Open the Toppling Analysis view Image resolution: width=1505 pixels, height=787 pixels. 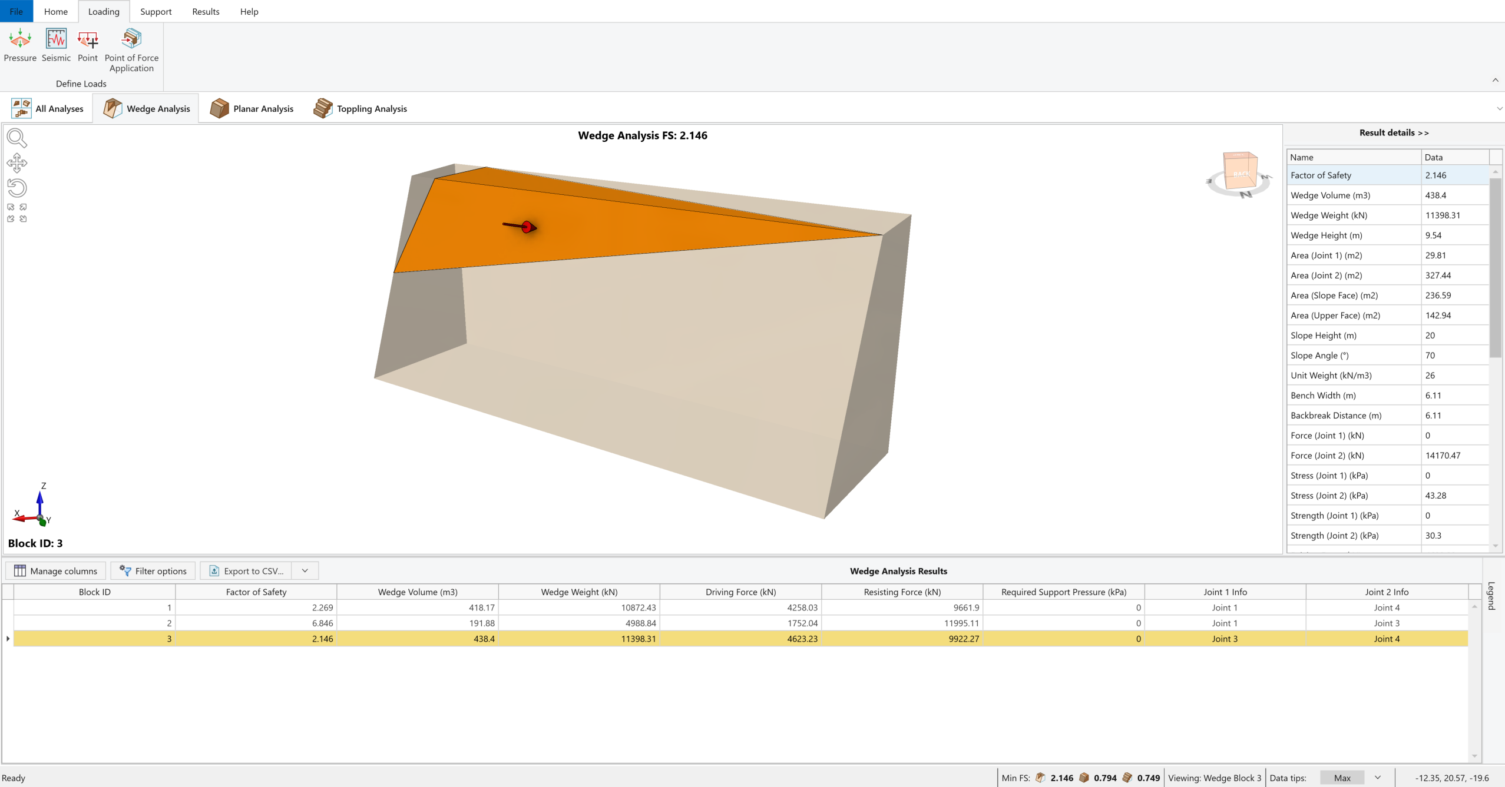[x=360, y=108]
